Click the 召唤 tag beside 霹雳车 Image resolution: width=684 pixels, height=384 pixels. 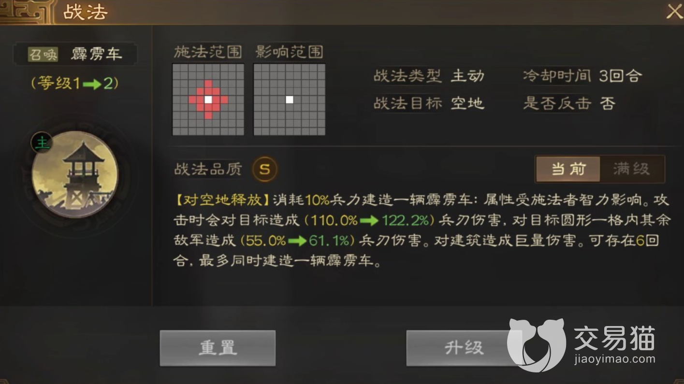(x=43, y=54)
